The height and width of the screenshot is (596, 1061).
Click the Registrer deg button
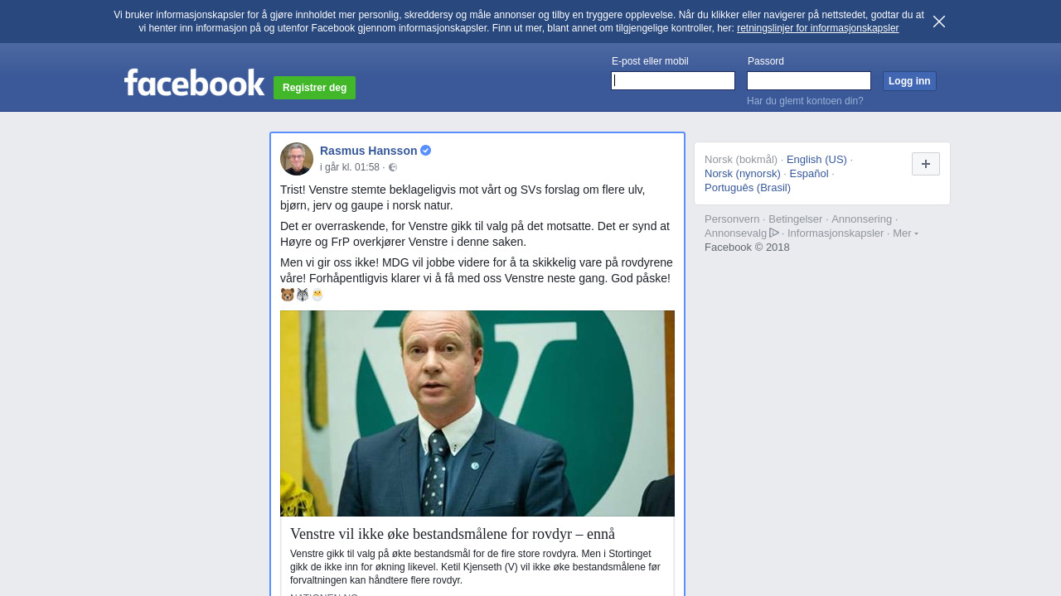(x=314, y=88)
